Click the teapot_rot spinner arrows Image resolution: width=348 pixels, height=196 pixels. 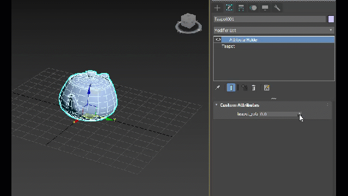point(300,114)
